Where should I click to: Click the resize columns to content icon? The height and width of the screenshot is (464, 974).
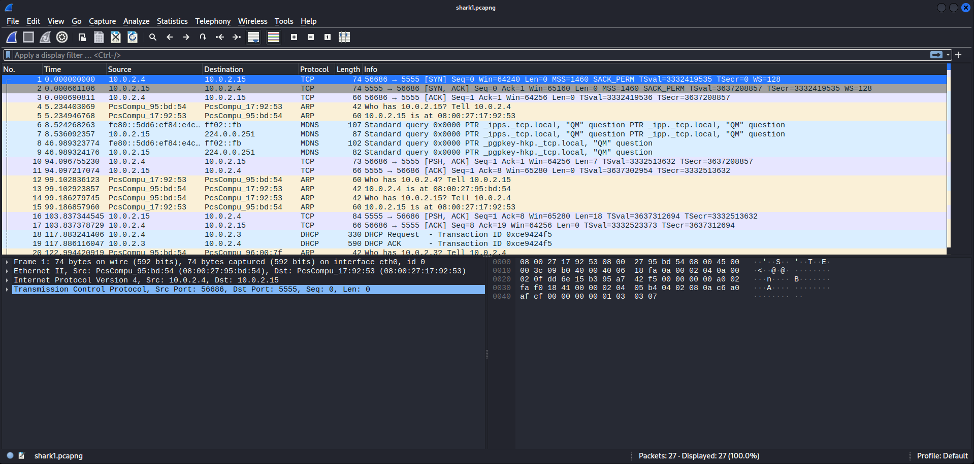tap(344, 37)
